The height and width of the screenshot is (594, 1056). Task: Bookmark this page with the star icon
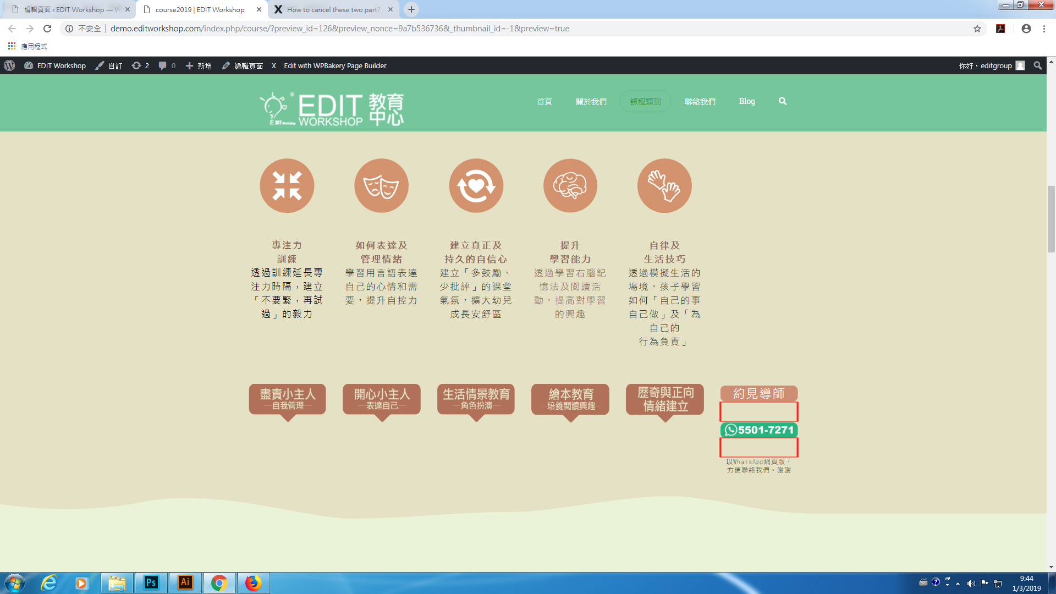tap(977, 29)
